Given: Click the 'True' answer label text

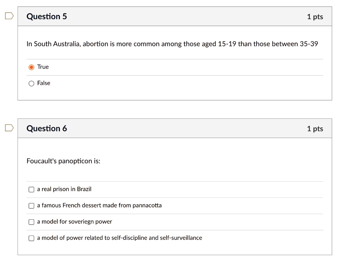Looking at the screenshot, I should pyautogui.click(x=43, y=67).
